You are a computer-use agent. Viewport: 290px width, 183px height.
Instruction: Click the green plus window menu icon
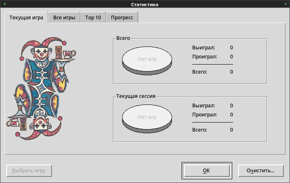pyautogui.click(x=5, y=4)
